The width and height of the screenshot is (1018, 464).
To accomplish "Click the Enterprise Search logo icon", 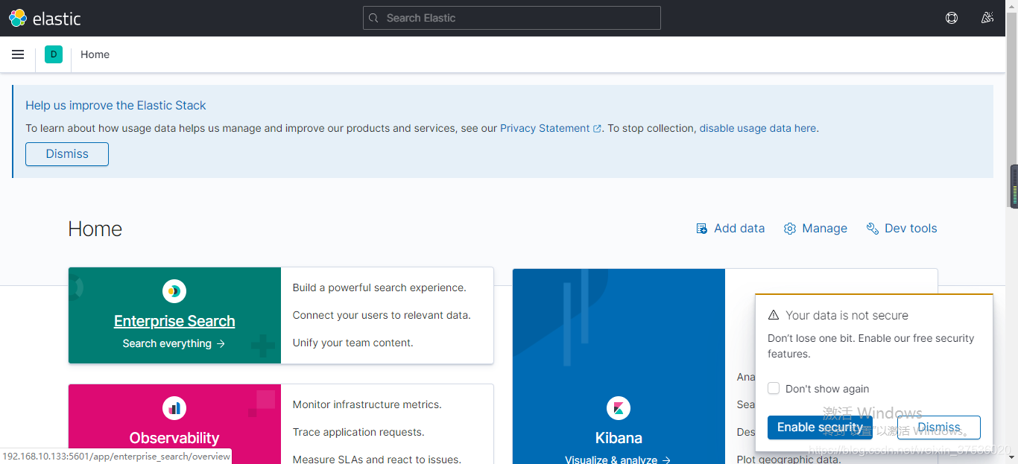I will (174, 291).
